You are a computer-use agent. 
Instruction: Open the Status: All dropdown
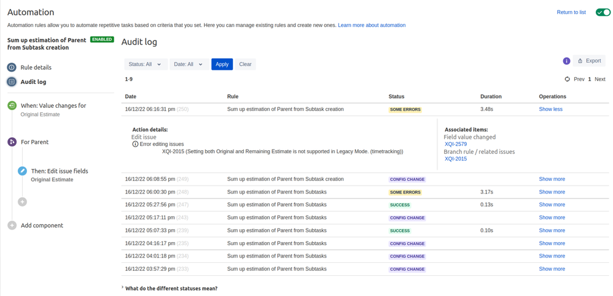[145, 64]
